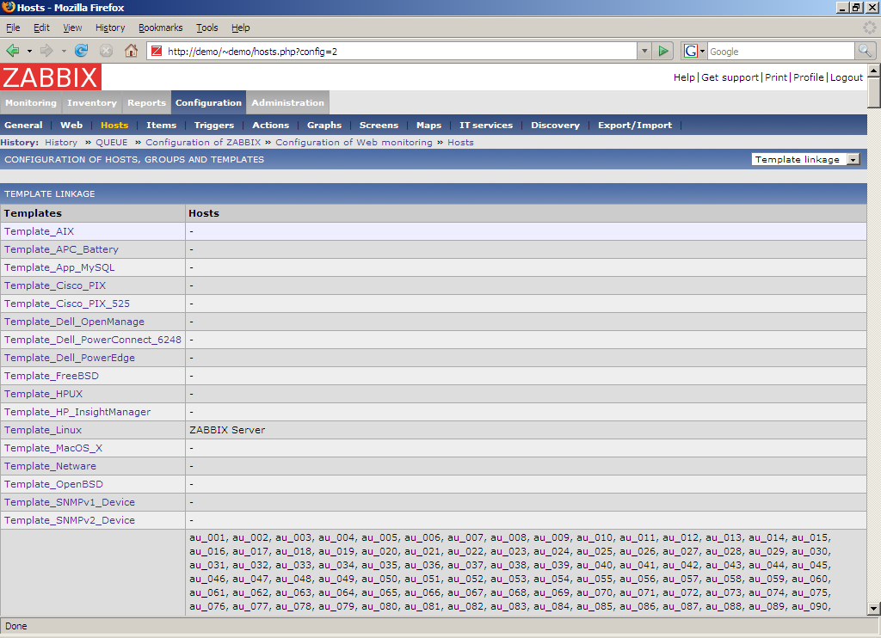Click the Print link
The image size is (881, 638).
coord(776,77)
